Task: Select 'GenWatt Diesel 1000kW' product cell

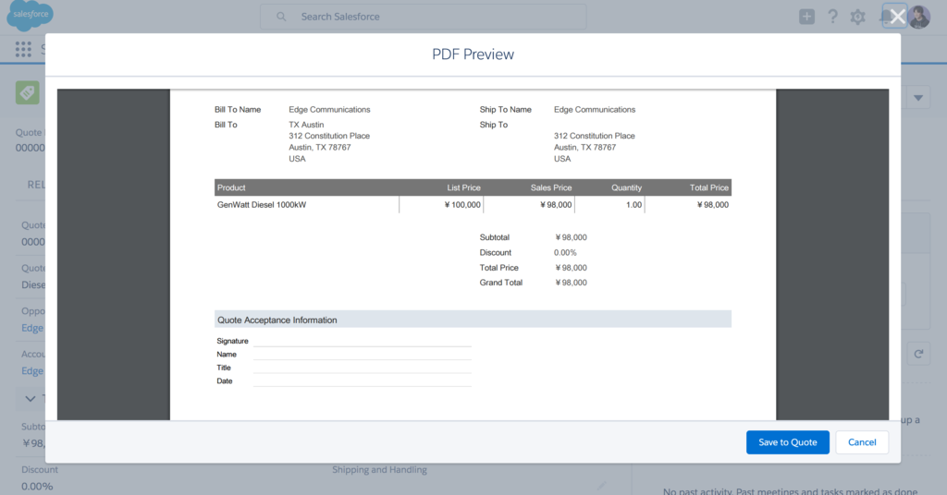Action: 262,205
